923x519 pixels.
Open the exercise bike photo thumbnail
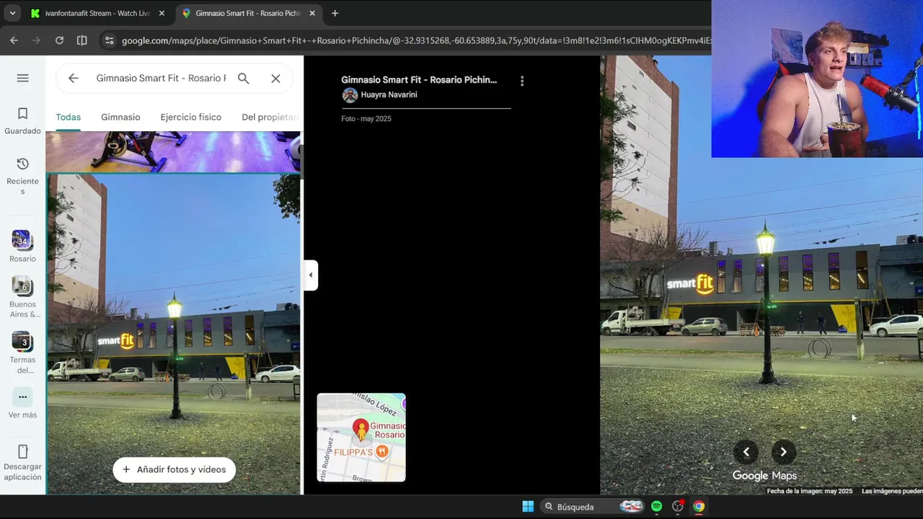point(173,151)
